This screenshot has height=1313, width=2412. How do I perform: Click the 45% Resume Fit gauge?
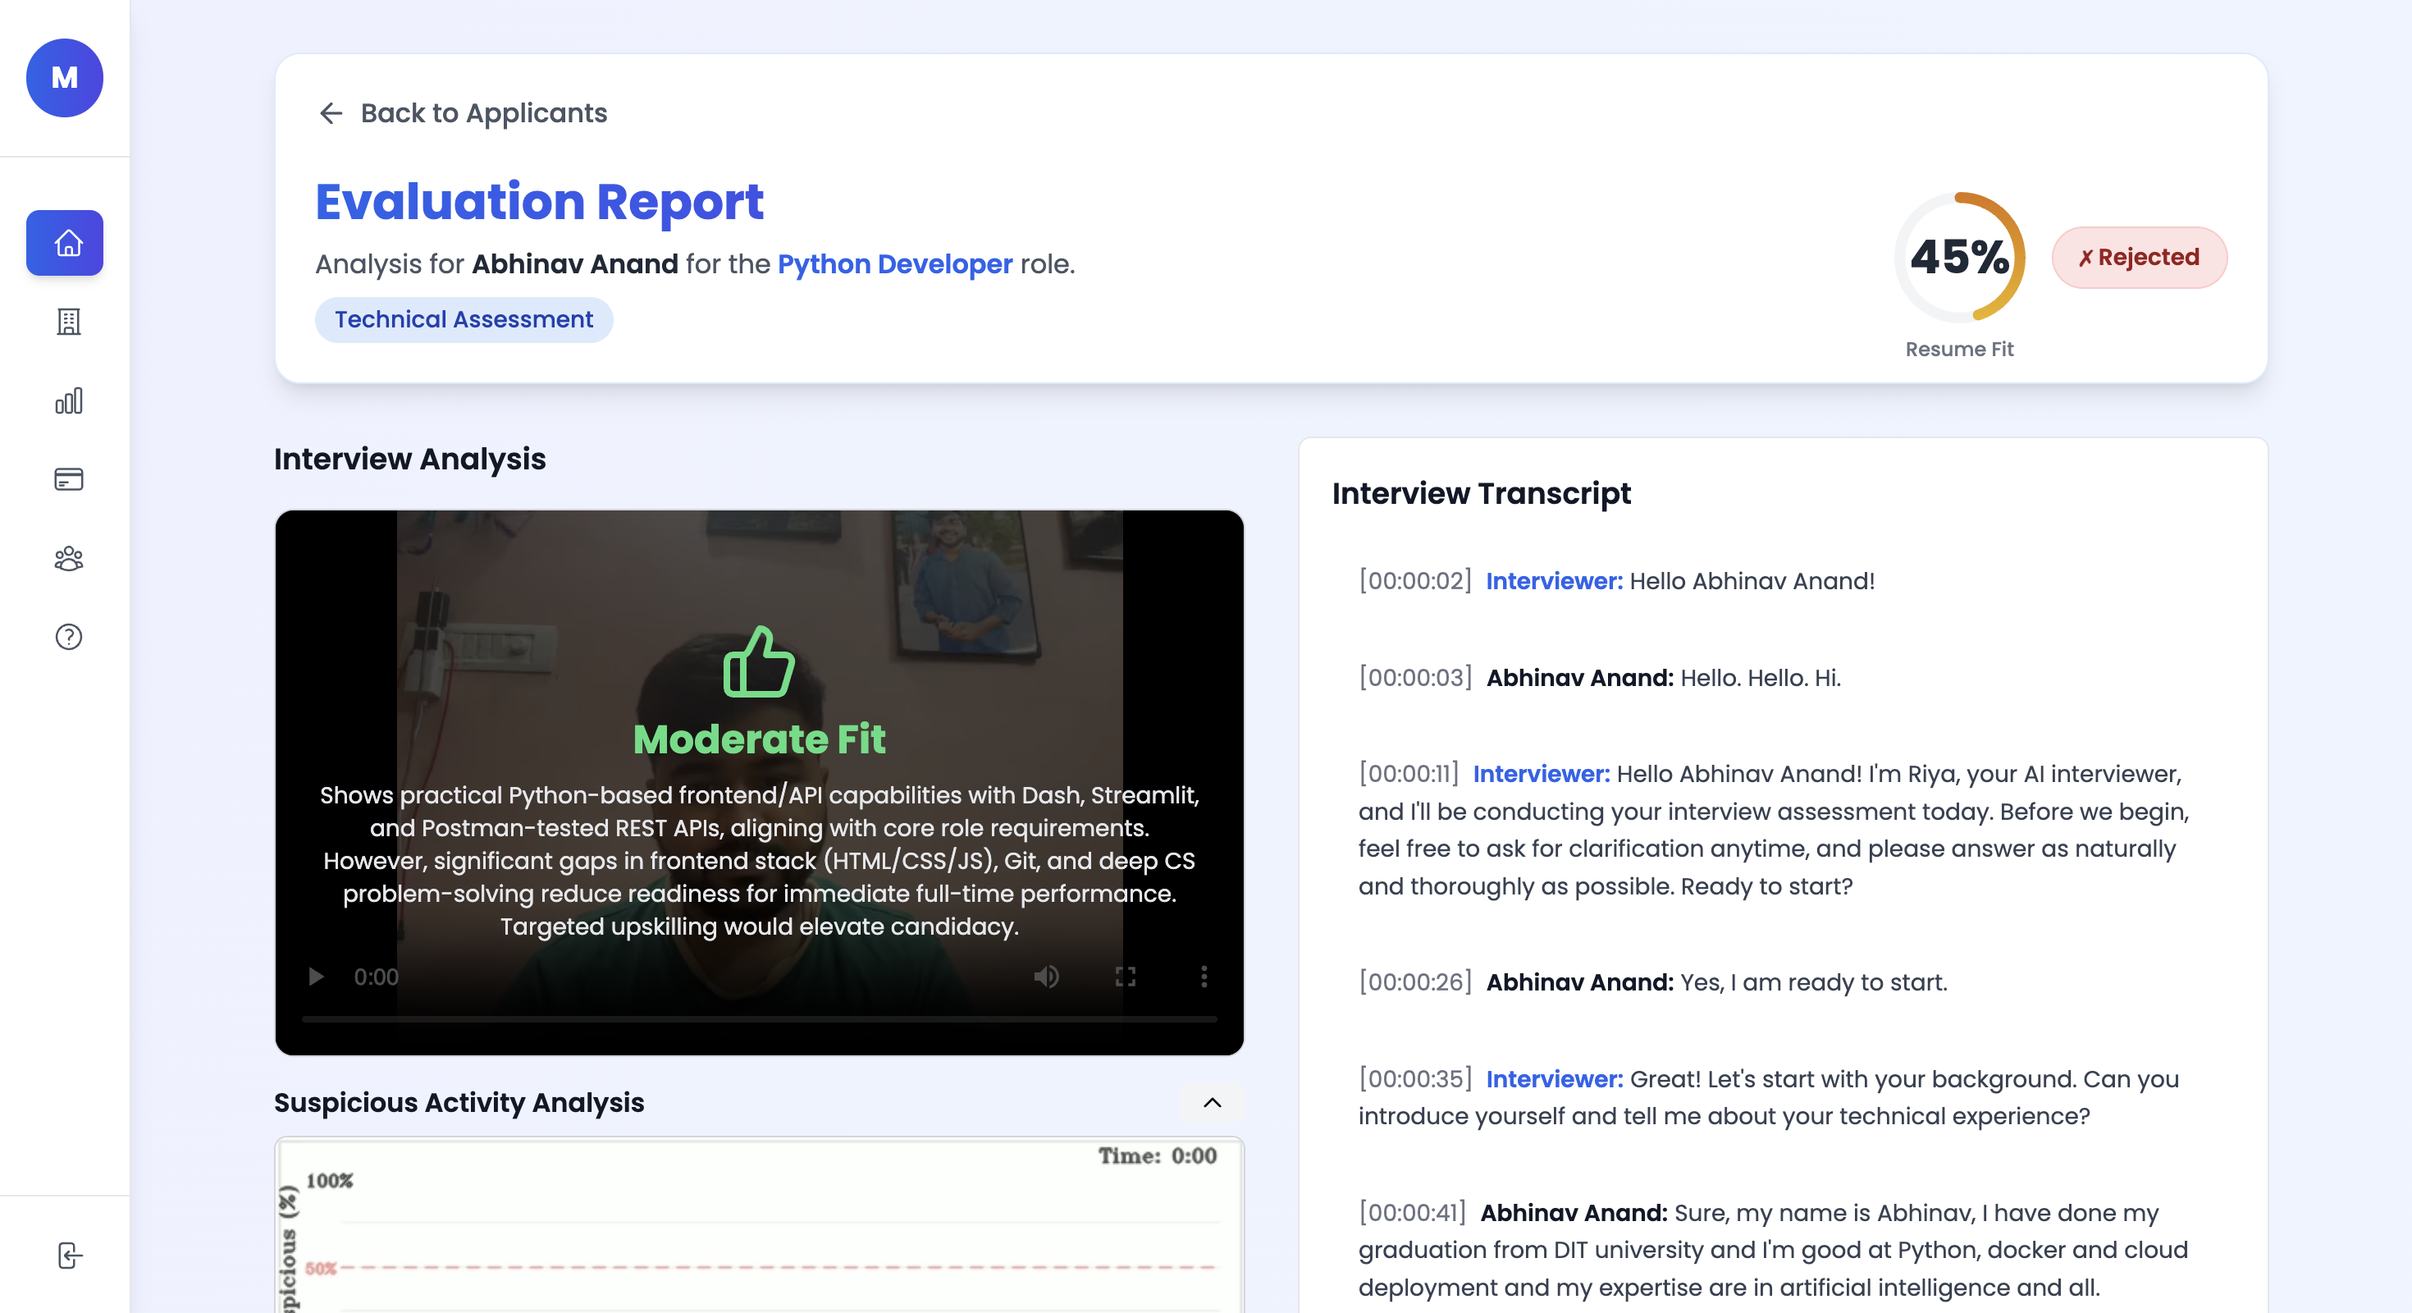click(1959, 258)
